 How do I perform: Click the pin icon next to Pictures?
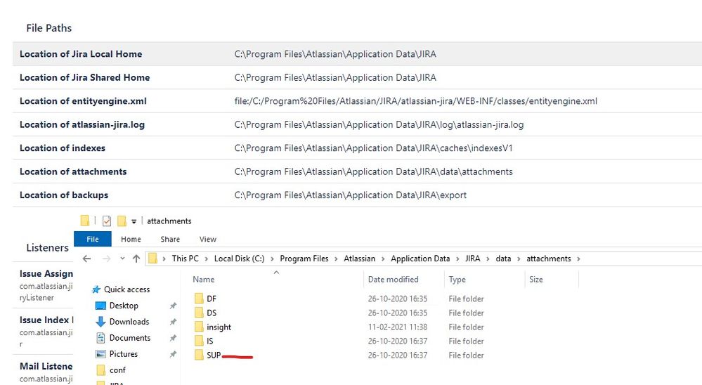[x=173, y=354]
